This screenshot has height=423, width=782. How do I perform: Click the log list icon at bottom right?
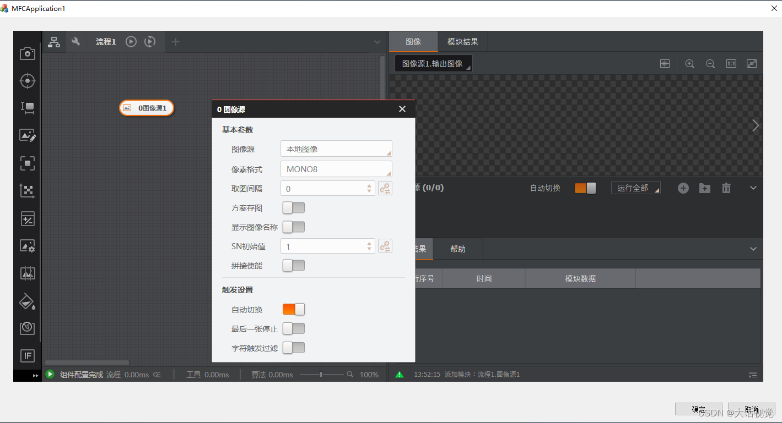(x=753, y=375)
